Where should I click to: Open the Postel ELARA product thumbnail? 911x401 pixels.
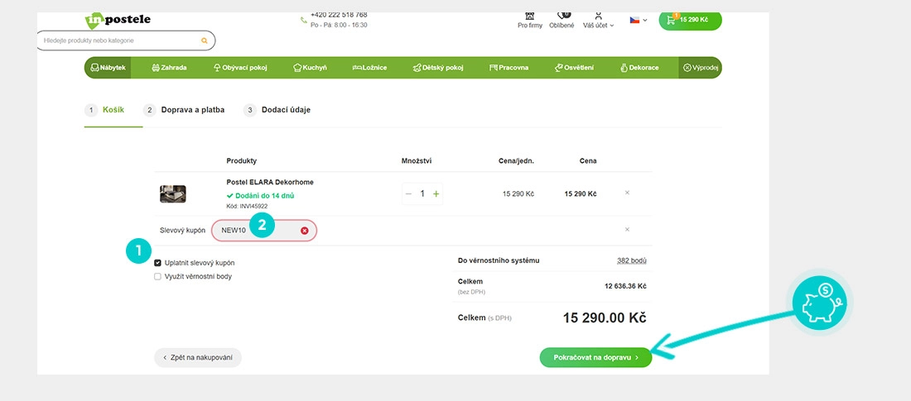(x=172, y=193)
